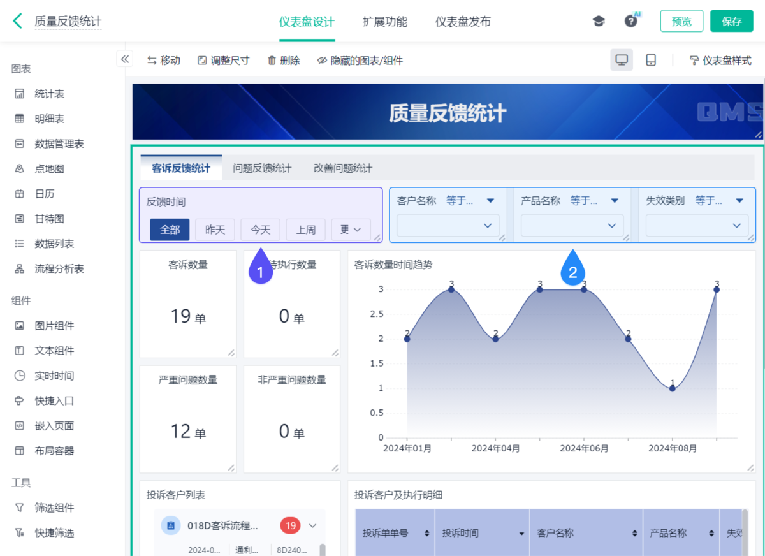
Task: Click the red 19 count badge
Action: point(290,526)
